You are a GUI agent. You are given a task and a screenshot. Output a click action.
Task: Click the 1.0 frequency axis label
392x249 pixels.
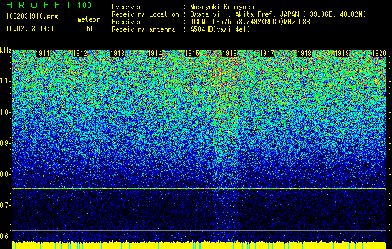tap(5, 112)
